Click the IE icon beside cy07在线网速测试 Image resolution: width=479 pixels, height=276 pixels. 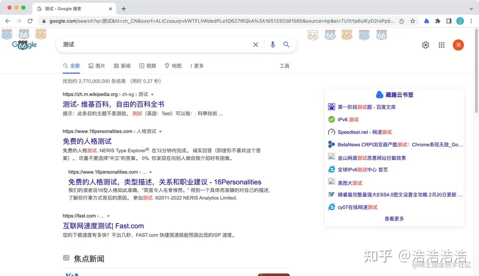click(x=331, y=207)
